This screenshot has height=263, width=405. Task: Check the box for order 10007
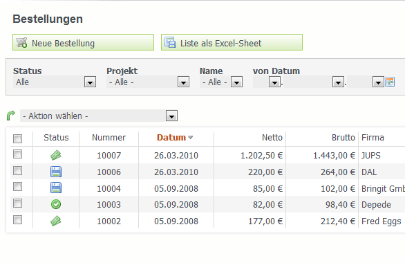17,154
